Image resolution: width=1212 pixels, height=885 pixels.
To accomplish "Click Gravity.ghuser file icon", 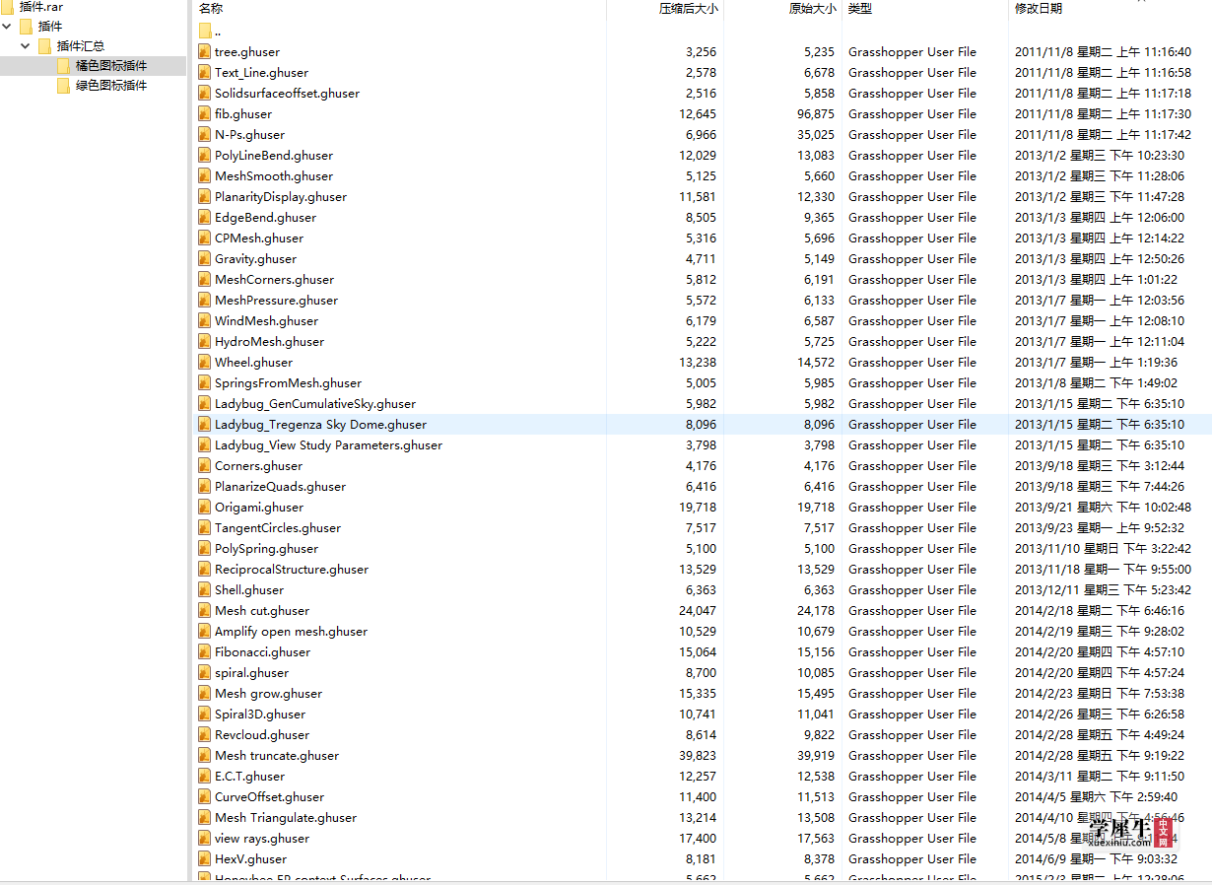I will (205, 258).
